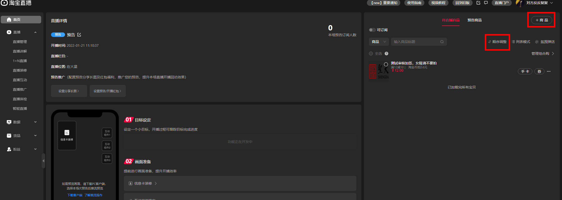Open the chat message icon in top bar
Screen dimensions: 562x200
[x=486, y=3]
